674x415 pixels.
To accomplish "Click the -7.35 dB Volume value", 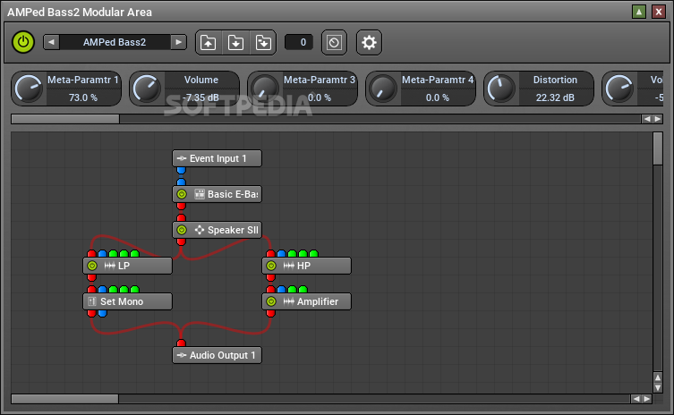I will point(200,98).
